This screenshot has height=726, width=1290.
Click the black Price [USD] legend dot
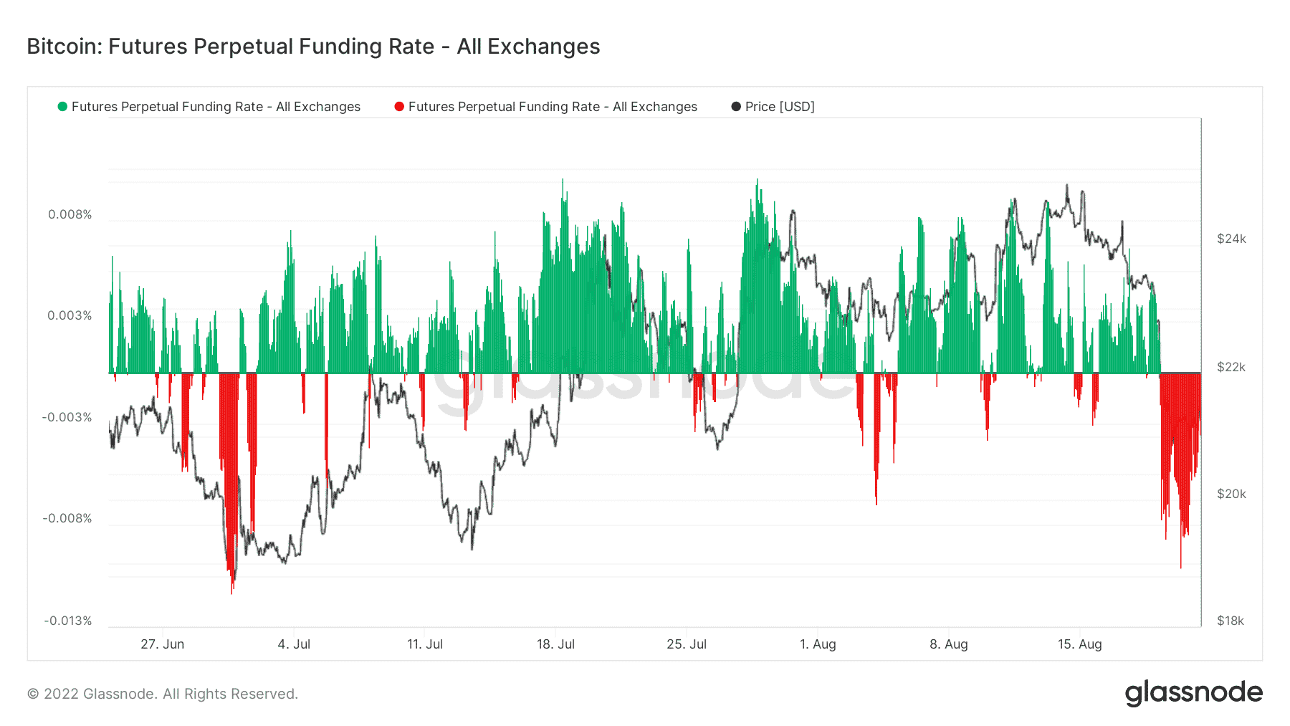pyautogui.click(x=736, y=107)
